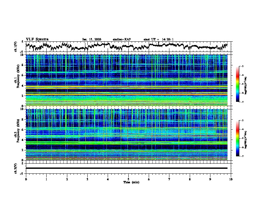Click the "ch.1(V)" axis label
The height and width of the screenshot is (201, 260).
tap(16, 47)
